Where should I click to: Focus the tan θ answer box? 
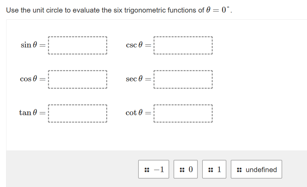[78, 113]
